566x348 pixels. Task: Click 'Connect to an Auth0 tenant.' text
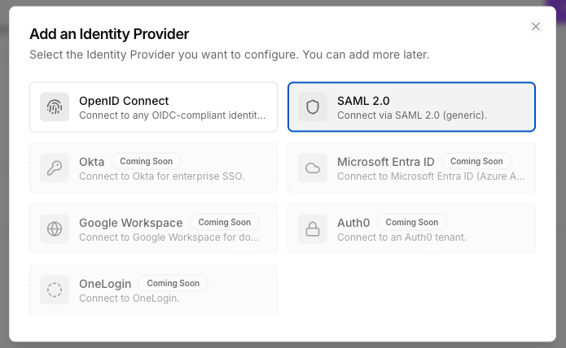pos(401,237)
